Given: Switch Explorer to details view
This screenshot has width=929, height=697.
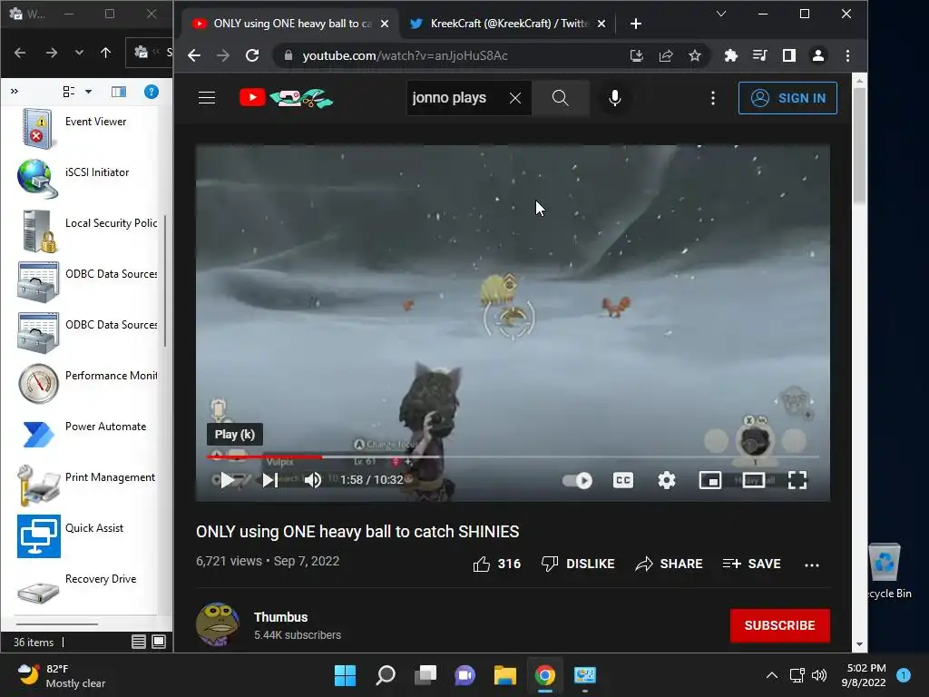Looking at the screenshot, I should [139, 642].
